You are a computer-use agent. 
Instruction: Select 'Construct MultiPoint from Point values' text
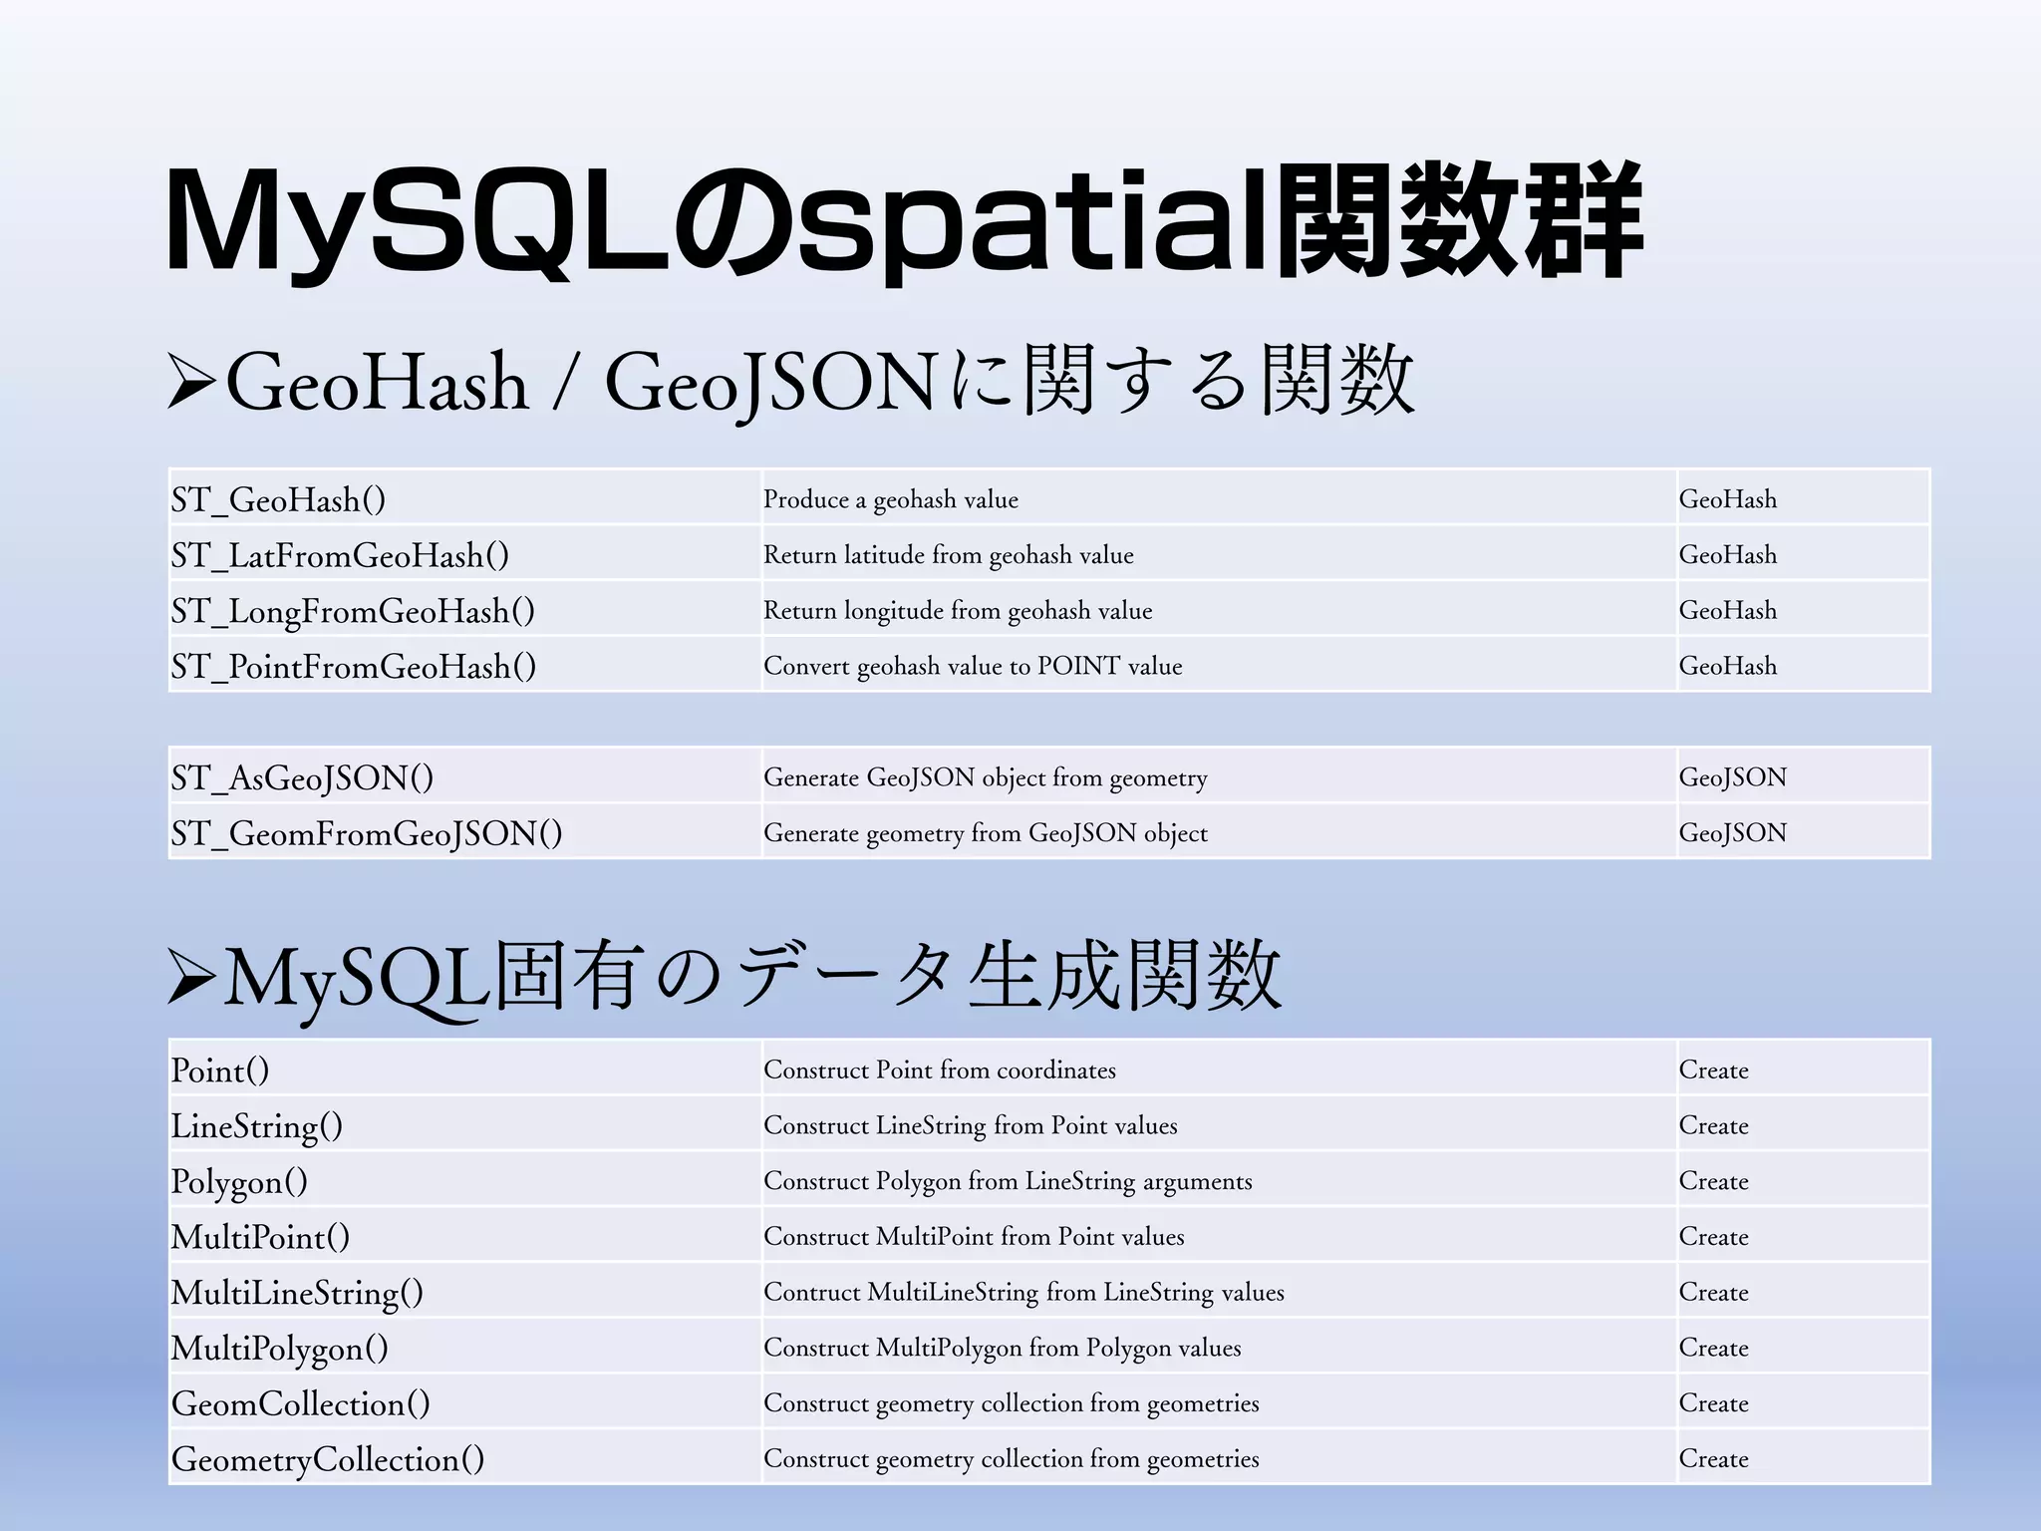(974, 1237)
